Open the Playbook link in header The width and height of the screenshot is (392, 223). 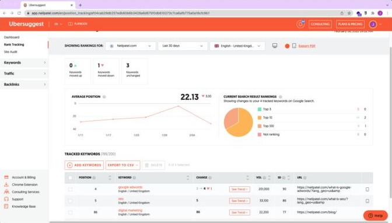(78, 24)
